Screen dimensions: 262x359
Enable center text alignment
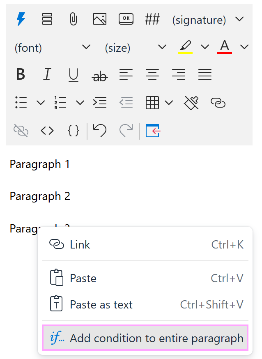(152, 74)
